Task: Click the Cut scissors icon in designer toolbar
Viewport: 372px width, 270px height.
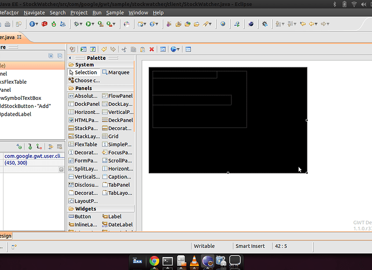Action: (x=124, y=49)
